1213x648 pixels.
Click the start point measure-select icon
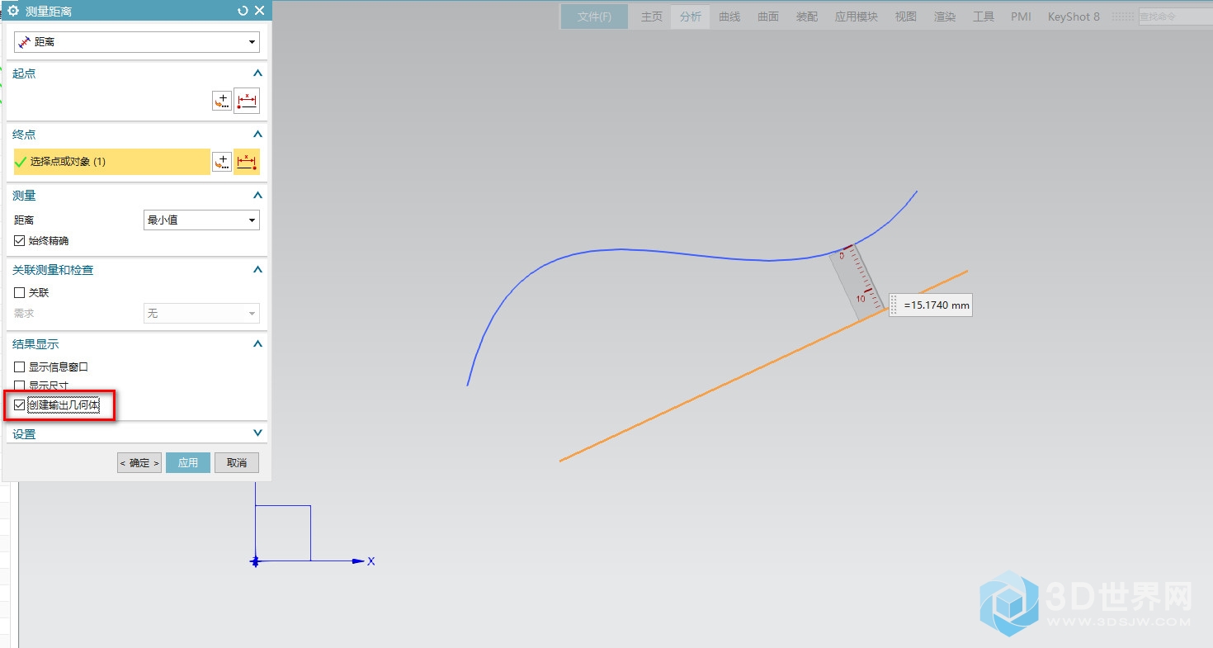[247, 101]
